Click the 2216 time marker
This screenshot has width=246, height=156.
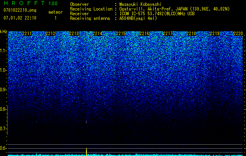144,34
